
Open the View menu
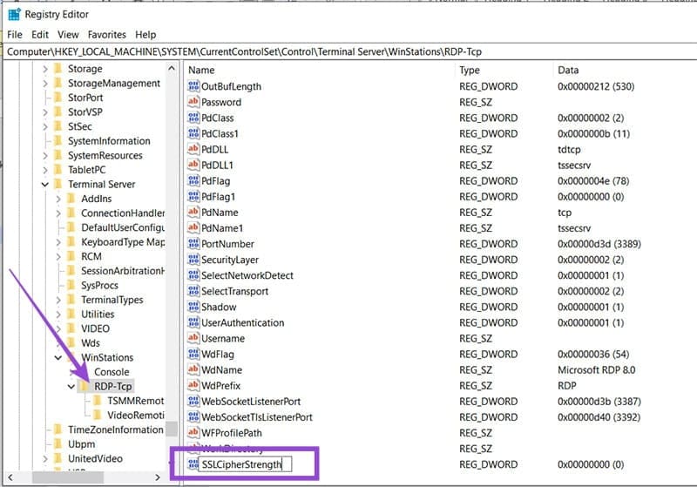click(x=68, y=35)
